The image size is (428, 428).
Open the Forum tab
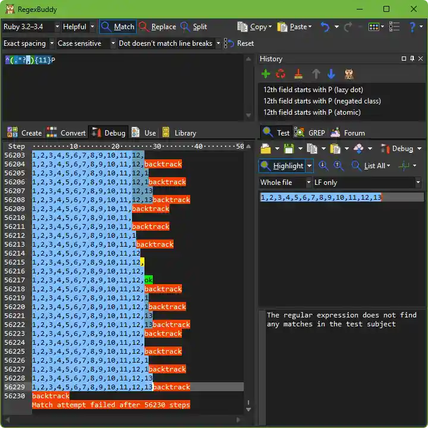pos(348,133)
